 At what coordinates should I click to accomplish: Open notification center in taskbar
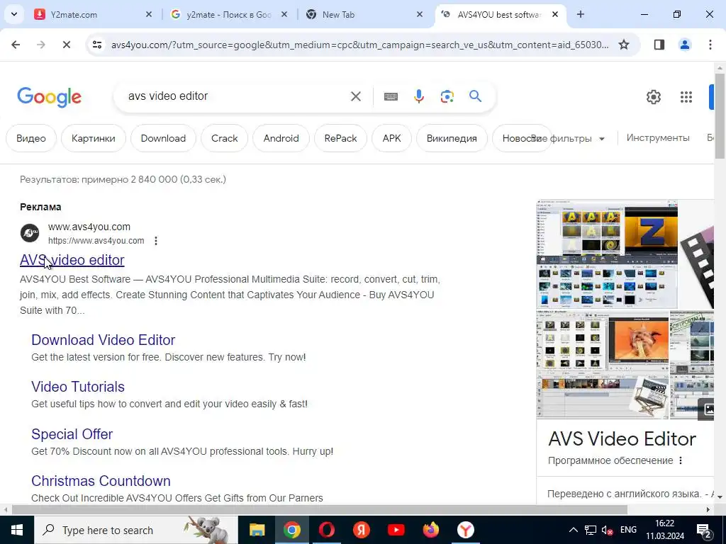tap(704, 530)
